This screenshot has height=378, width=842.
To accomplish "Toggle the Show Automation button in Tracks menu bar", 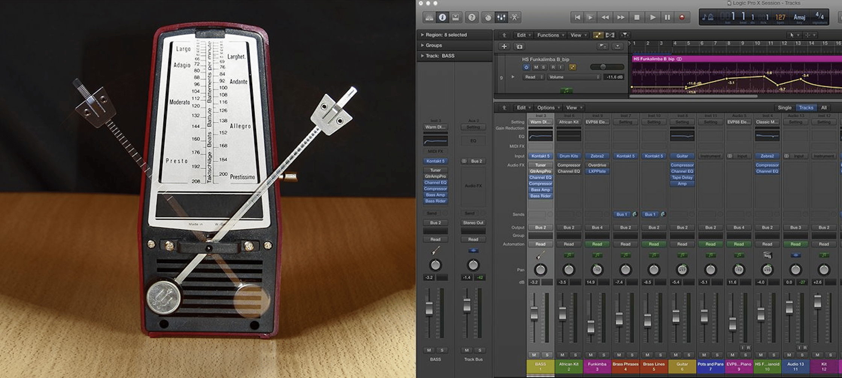I will (598, 35).
